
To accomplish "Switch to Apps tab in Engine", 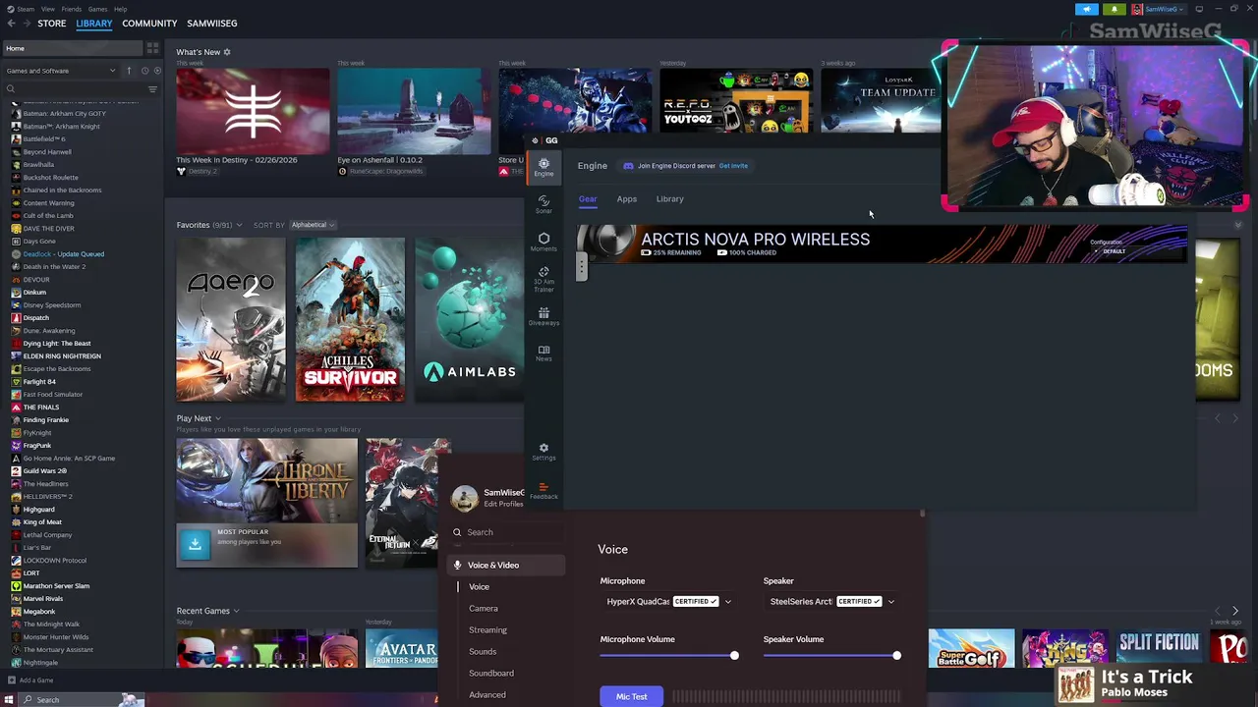I will pos(626,198).
